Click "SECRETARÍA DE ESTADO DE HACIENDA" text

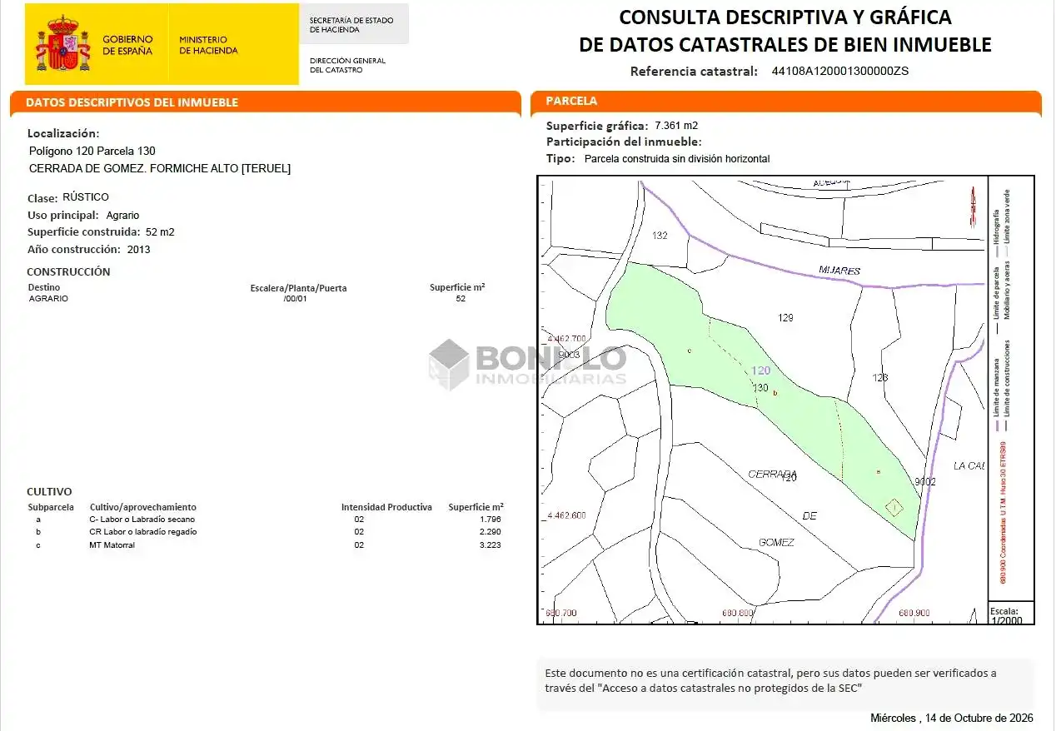pos(351,25)
